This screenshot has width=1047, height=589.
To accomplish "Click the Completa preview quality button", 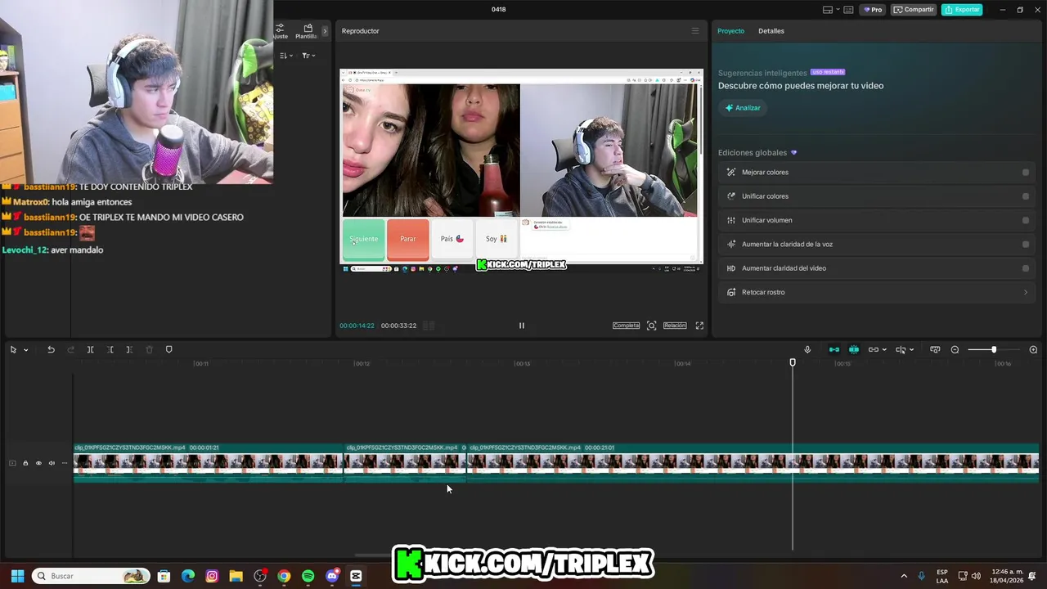I will 626,326.
